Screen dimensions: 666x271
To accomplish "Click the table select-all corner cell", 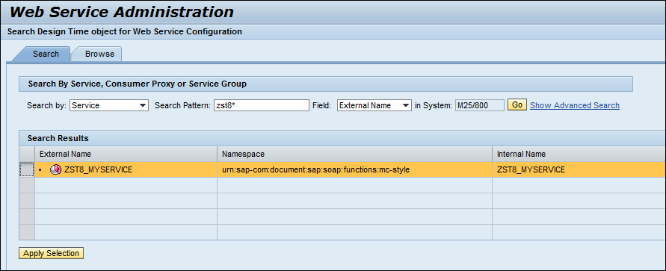I will (x=27, y=154).
